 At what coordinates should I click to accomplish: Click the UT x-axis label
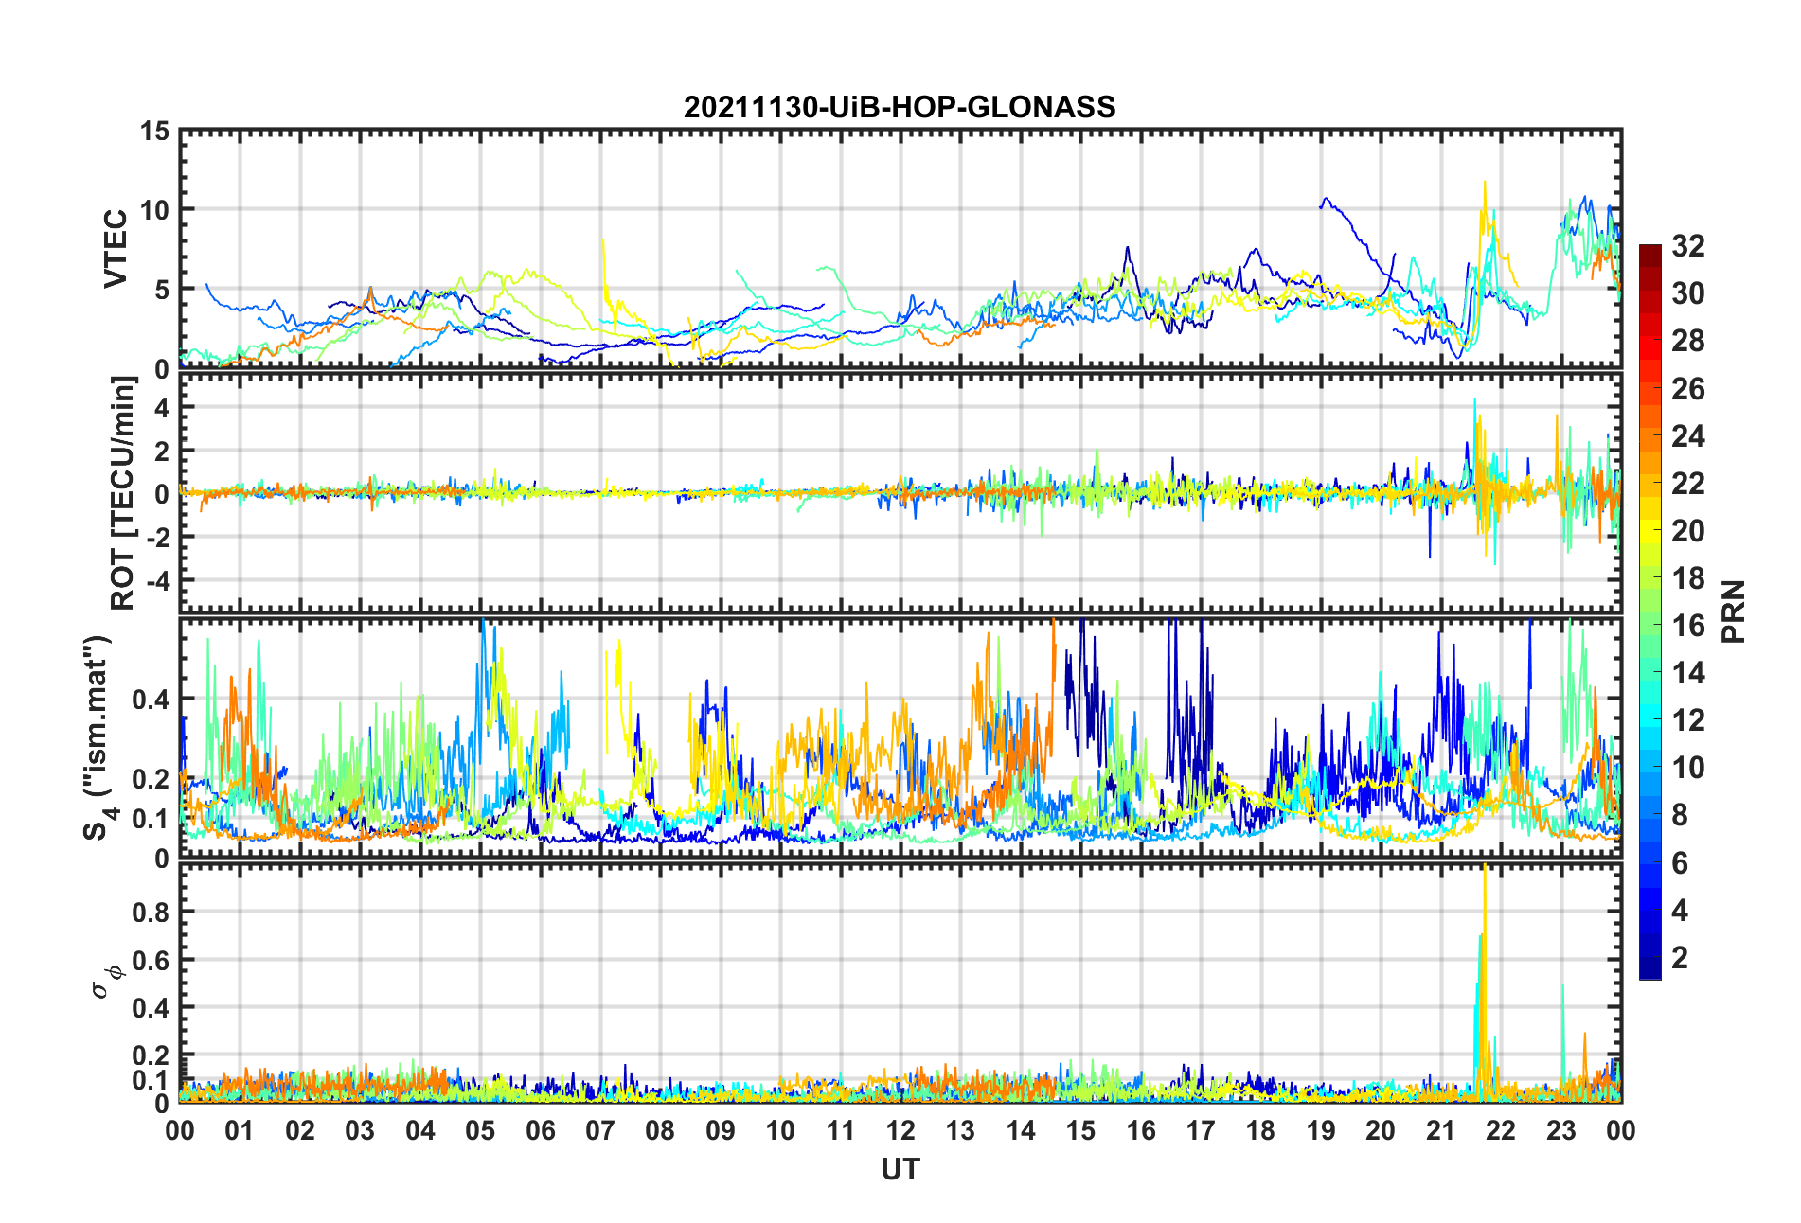(900, 1170)
